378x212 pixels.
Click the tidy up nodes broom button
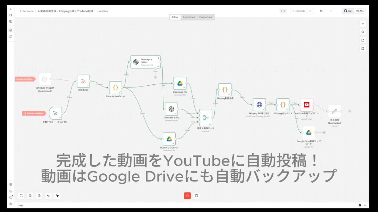[x=57, y=196]
